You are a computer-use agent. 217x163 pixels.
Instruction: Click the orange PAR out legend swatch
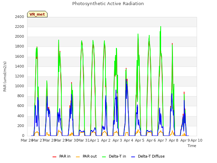point(78,157)
